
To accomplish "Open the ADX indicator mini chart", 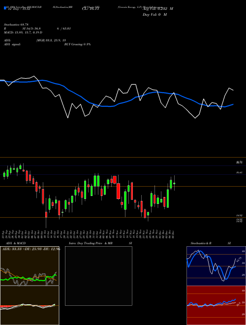I will (30, 266).
